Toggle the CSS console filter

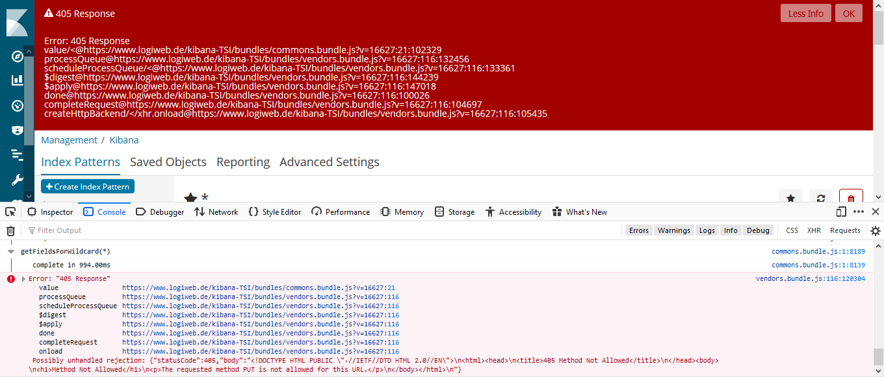[792, 230]
